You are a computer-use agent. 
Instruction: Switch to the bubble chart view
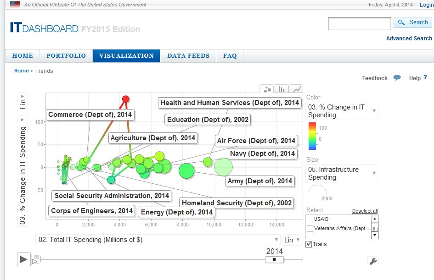pyautogui.click(x=267, y=89)
